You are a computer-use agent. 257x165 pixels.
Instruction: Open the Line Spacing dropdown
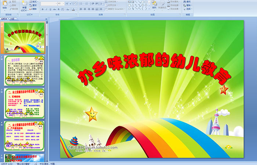[x=101, y=4]
